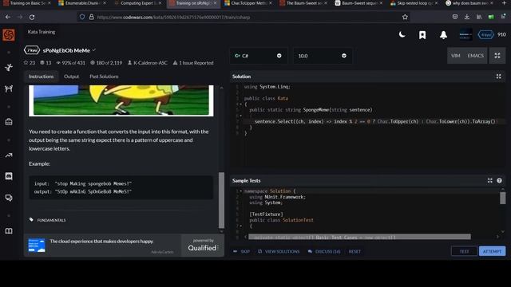
Task: Switch to the Output tab
Action: pyautogui.click(x=71, y=77)
